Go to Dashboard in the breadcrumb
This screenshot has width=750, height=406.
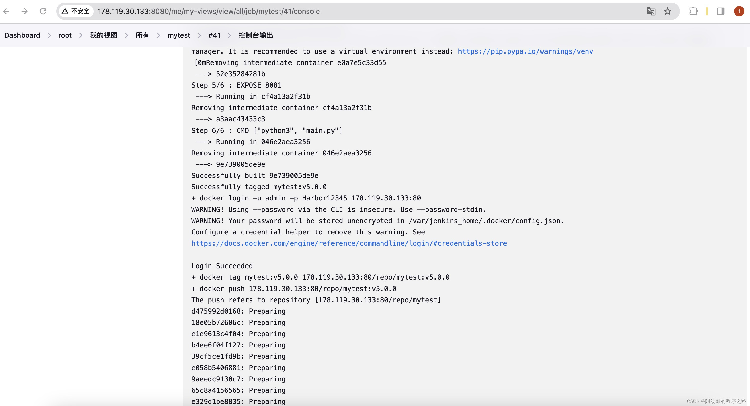click(22, 35)
